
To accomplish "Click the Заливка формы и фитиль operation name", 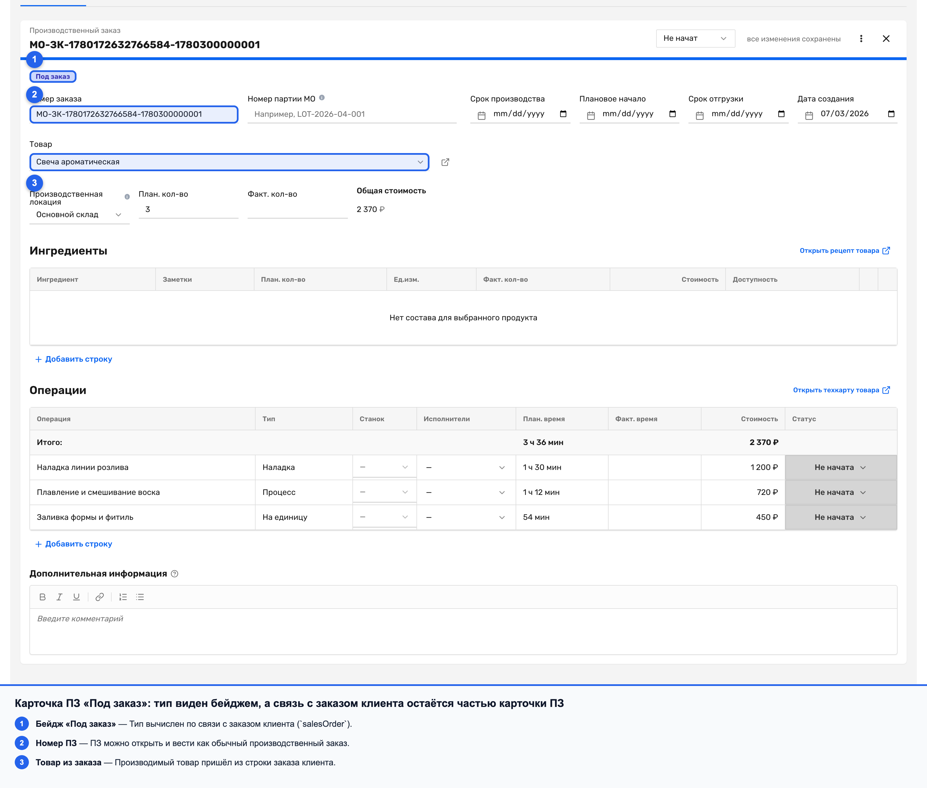I will (x=85, y=518).
